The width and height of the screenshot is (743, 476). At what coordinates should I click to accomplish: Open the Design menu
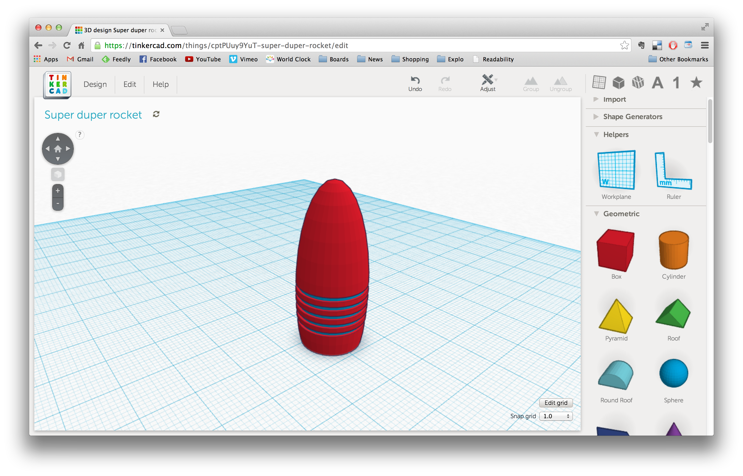click(x=95, y=84)
